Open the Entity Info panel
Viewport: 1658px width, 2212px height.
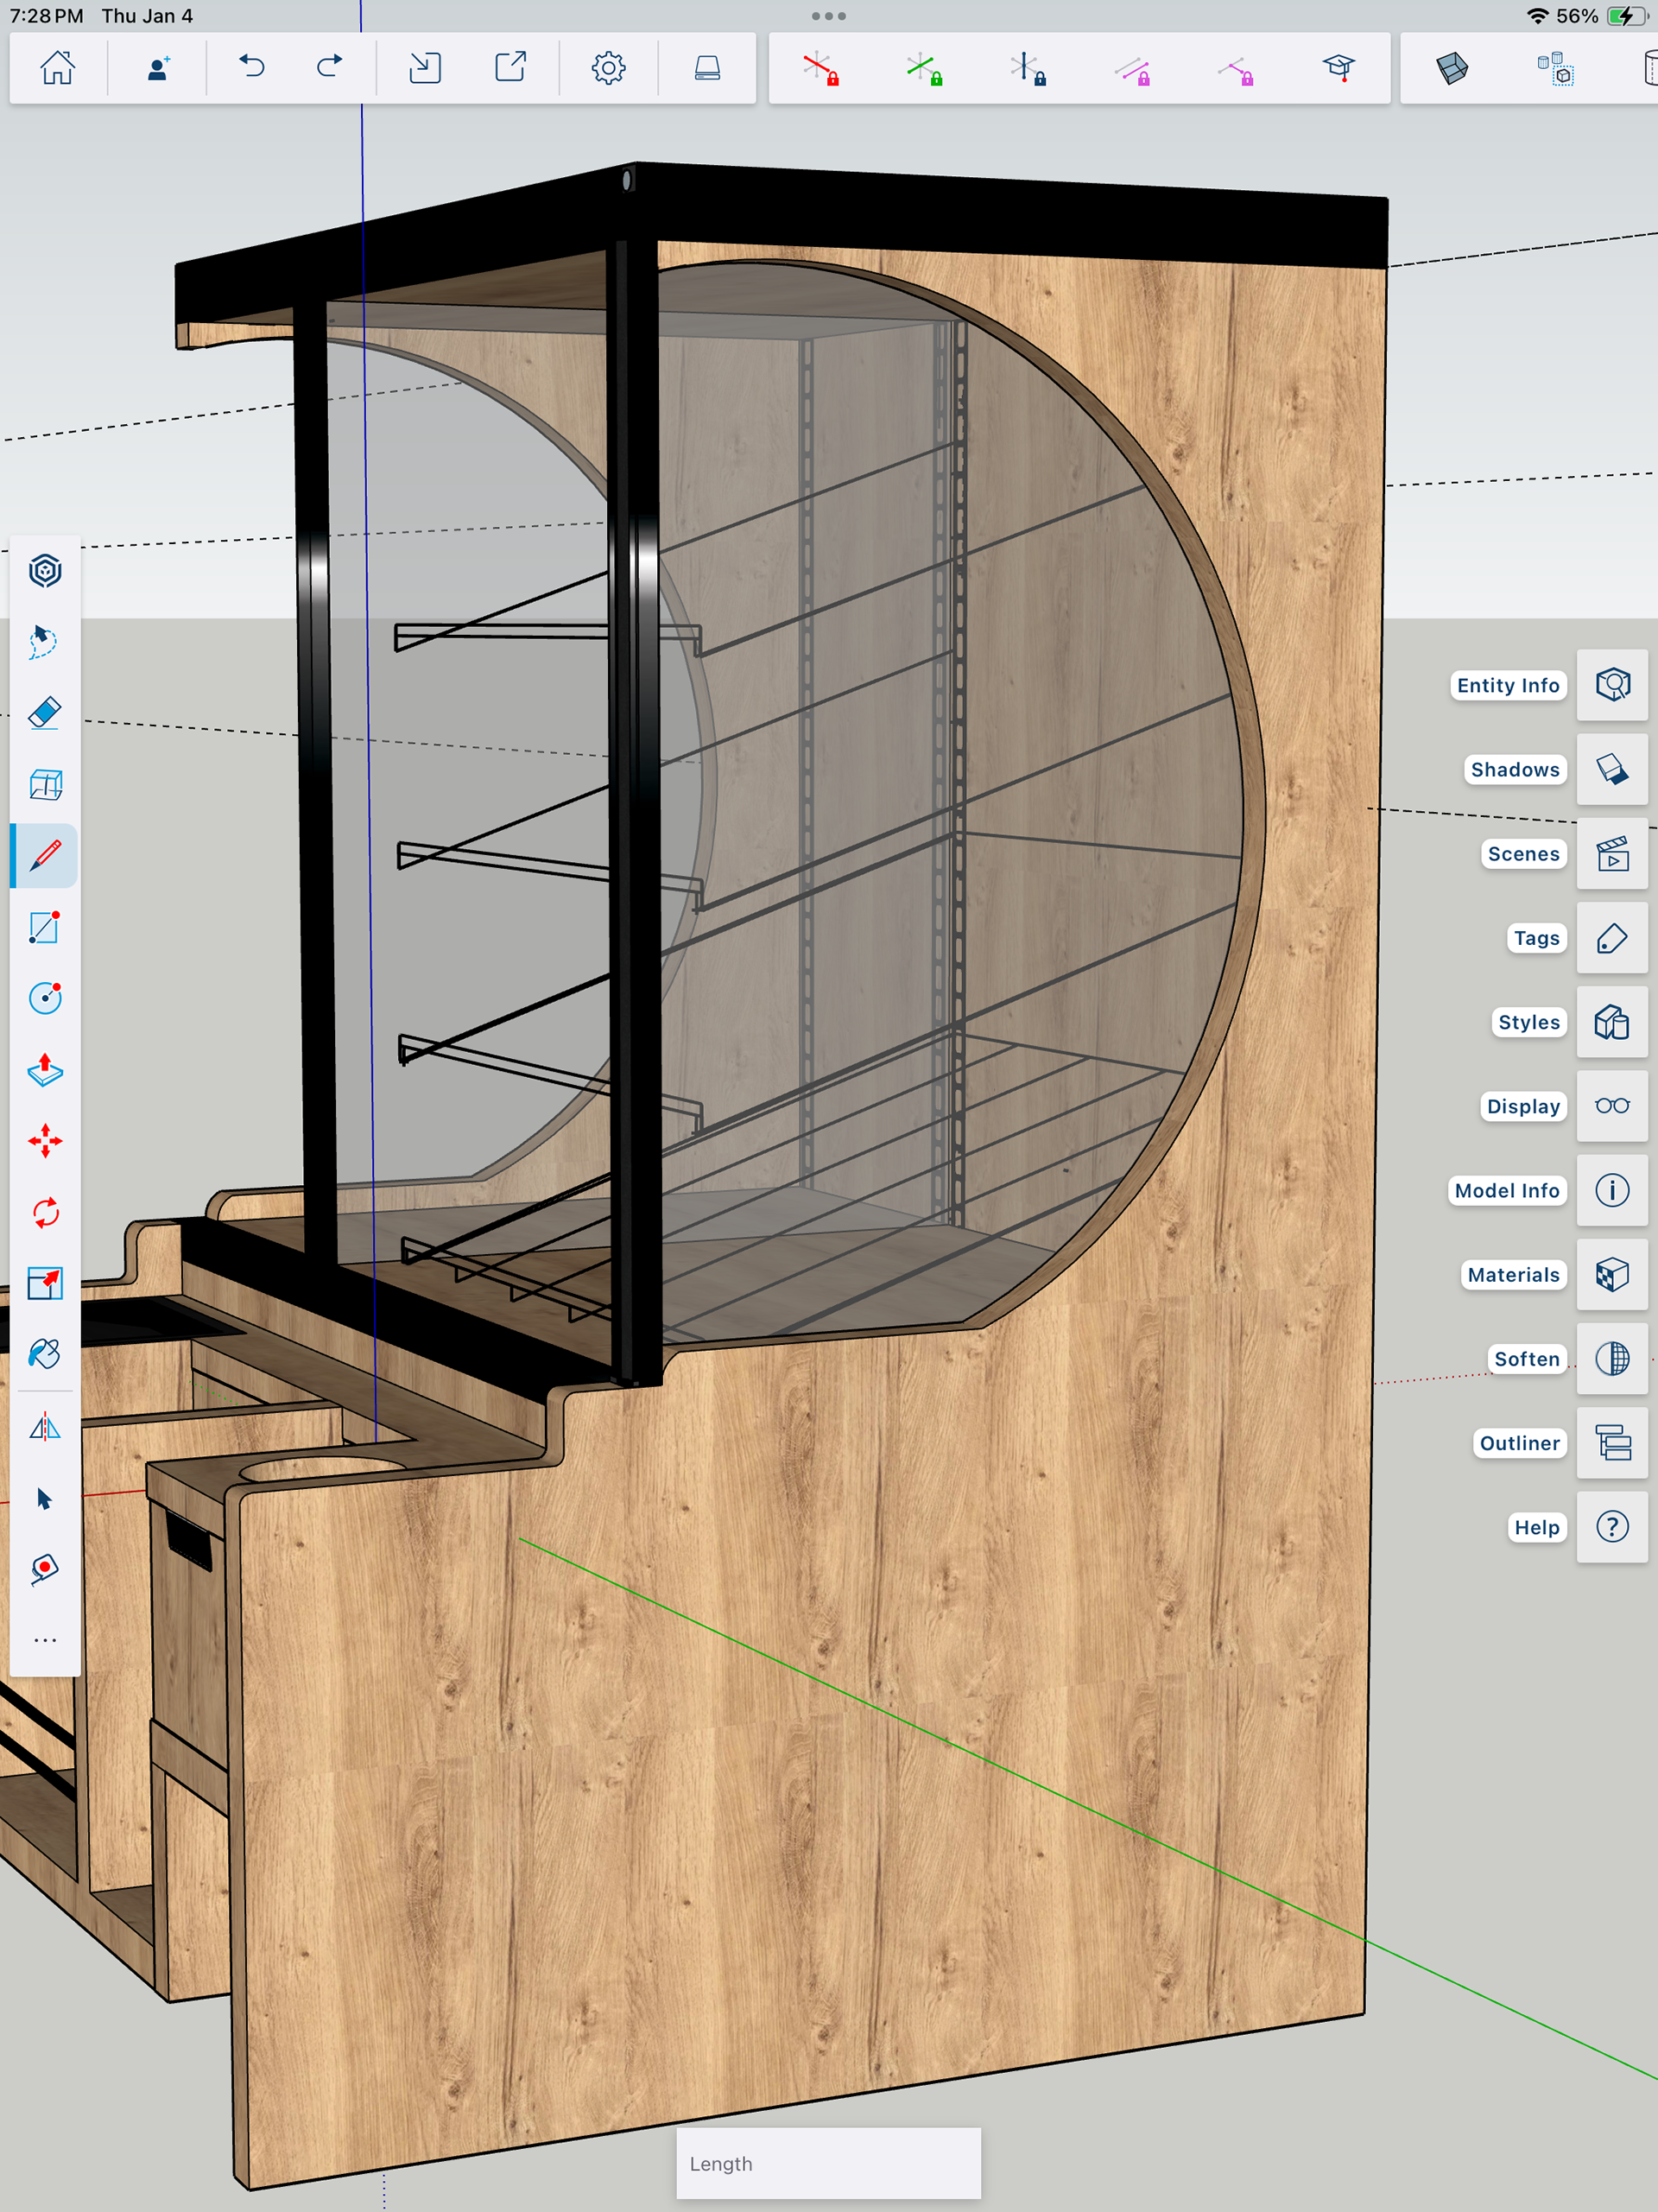1611,685
